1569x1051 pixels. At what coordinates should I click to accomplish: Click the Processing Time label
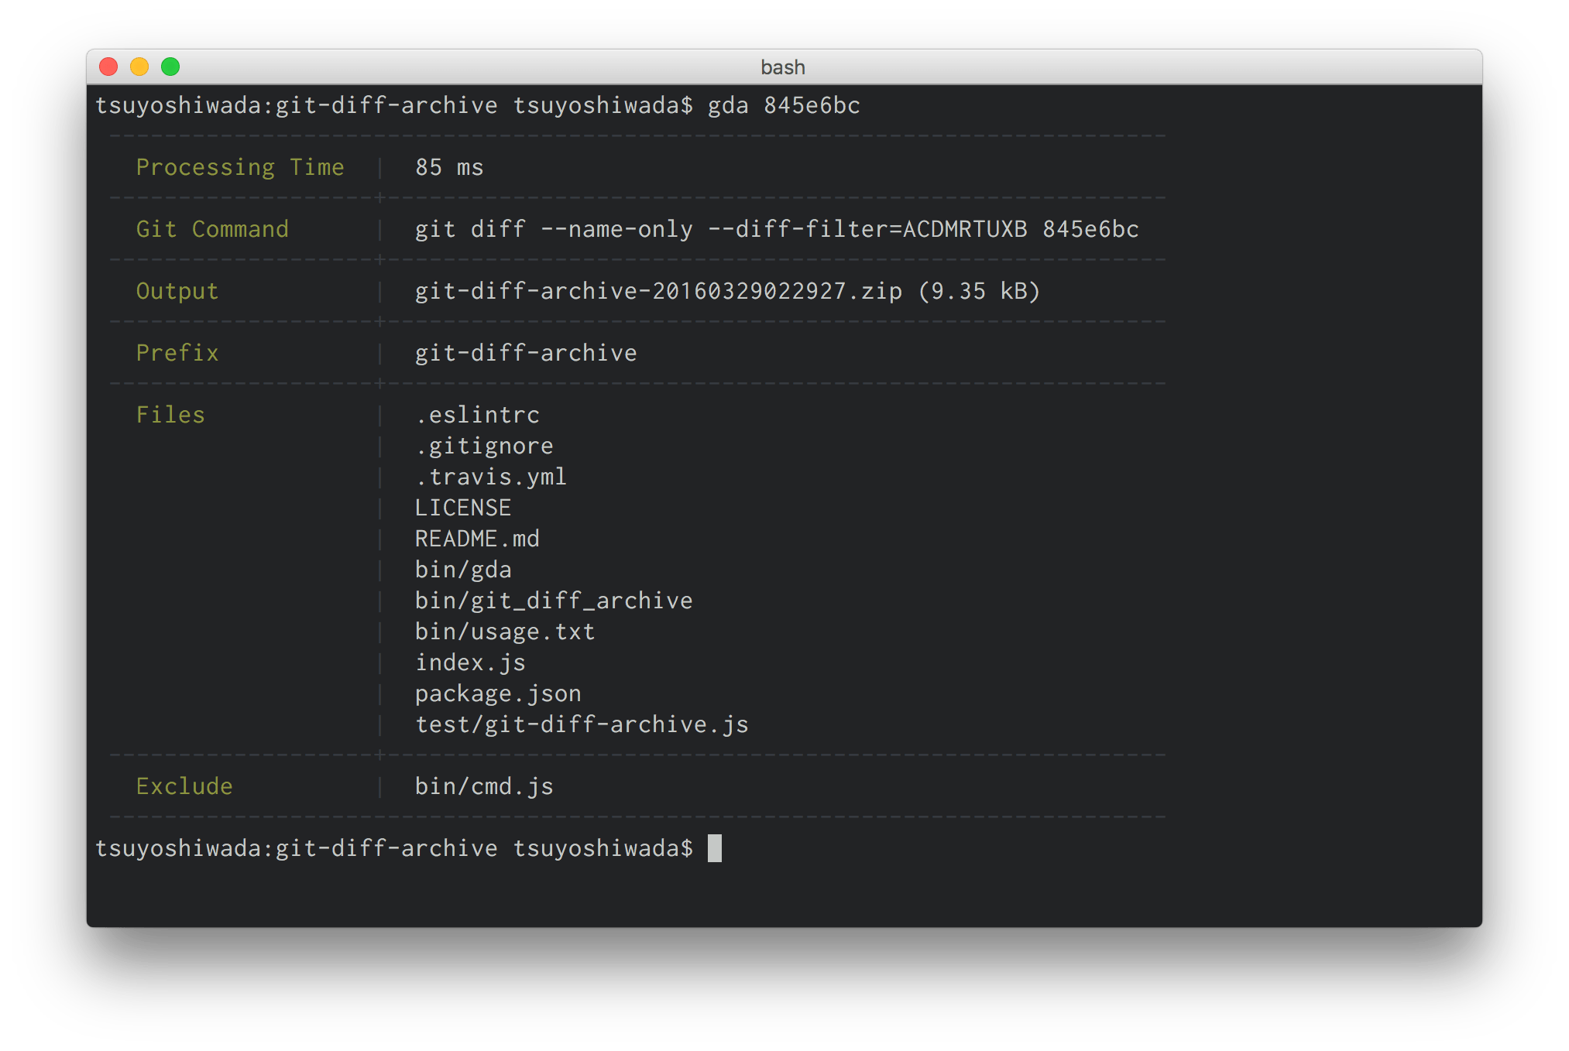pyautogui.click(x=240, y=166)
